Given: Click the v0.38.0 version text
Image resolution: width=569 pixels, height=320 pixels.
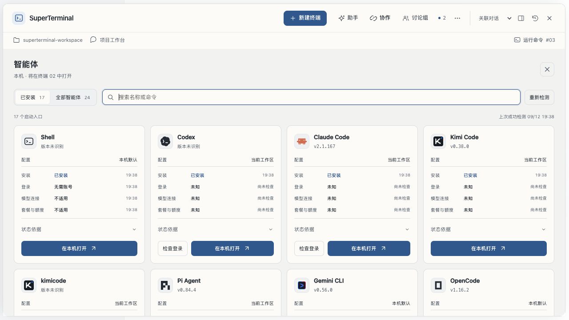Looking at the screenshot, I should [x=460, y=146].
